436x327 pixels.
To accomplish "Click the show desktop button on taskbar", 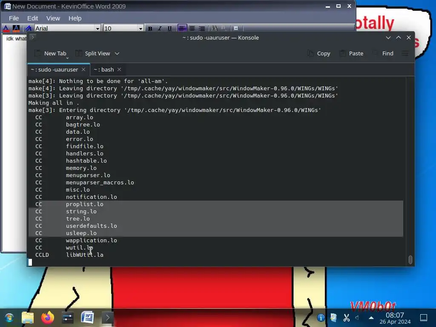I will pos(424,318).
